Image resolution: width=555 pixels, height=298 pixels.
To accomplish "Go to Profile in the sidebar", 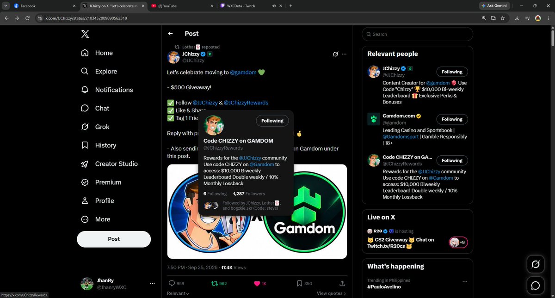I will [98, 201].
